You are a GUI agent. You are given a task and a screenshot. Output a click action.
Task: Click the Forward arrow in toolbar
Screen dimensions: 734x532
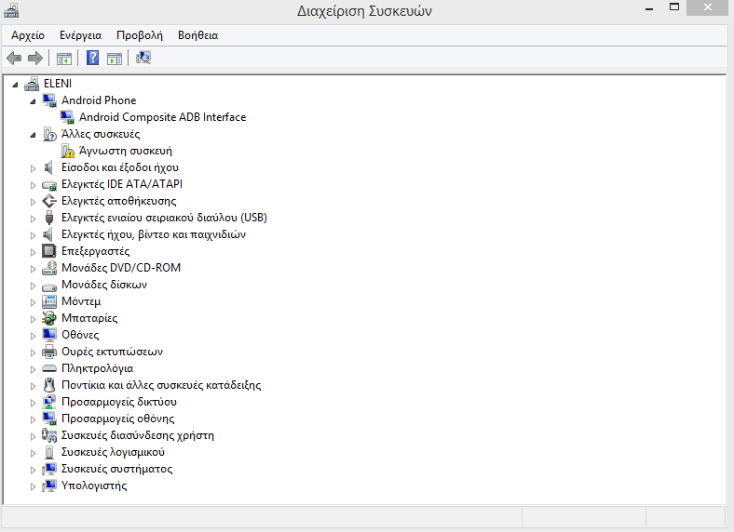35,59
